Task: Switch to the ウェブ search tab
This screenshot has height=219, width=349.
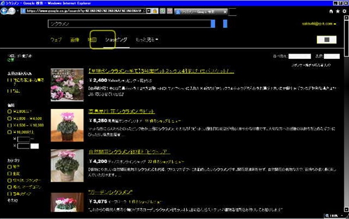Action: pyautogui.click(x=56, y=40)
